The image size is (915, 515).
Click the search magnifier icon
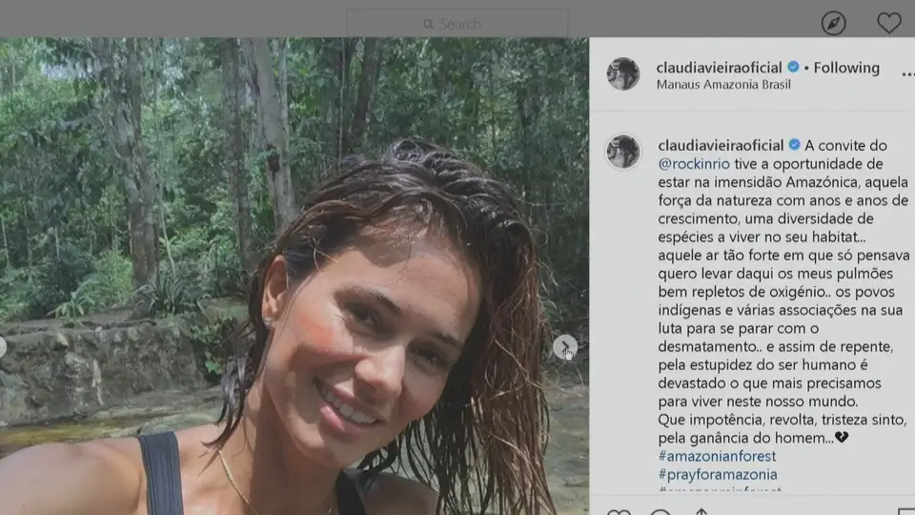428,24
